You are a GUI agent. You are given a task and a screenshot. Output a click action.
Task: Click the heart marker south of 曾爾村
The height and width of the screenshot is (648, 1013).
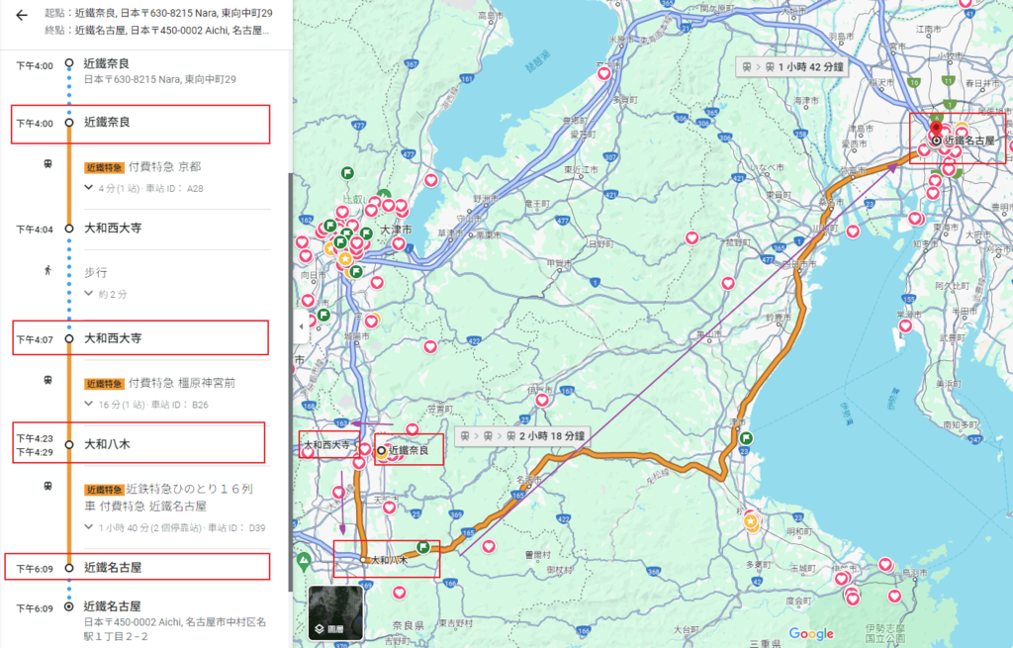[x=489, y=546]
